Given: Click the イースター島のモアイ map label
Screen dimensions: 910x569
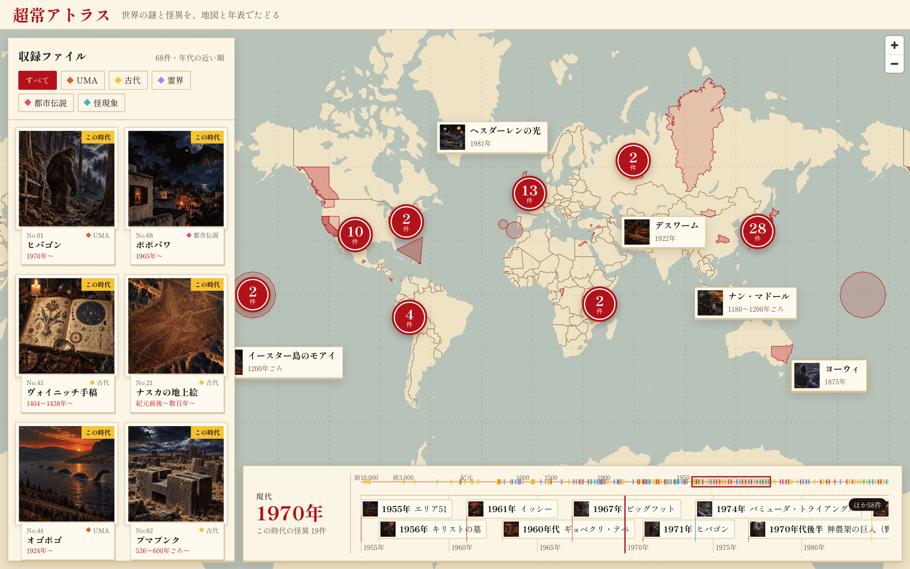Looking at the screenshot, I should (289, 362).
